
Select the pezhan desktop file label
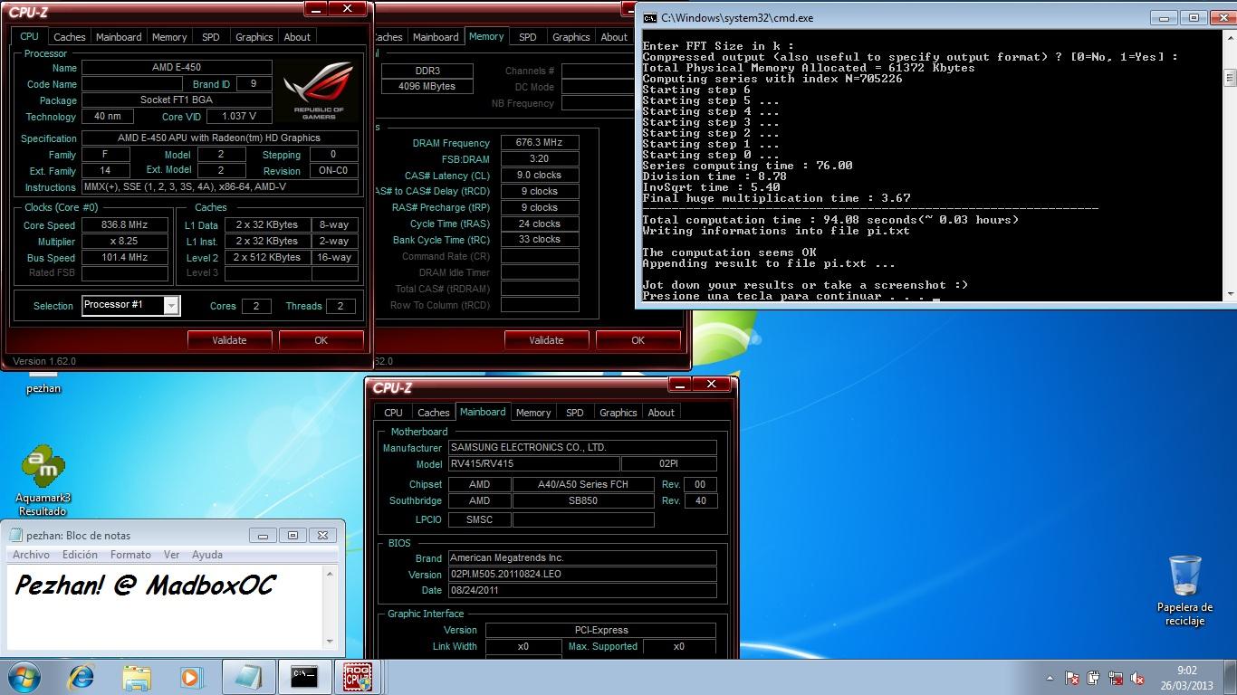pos(43,388)
